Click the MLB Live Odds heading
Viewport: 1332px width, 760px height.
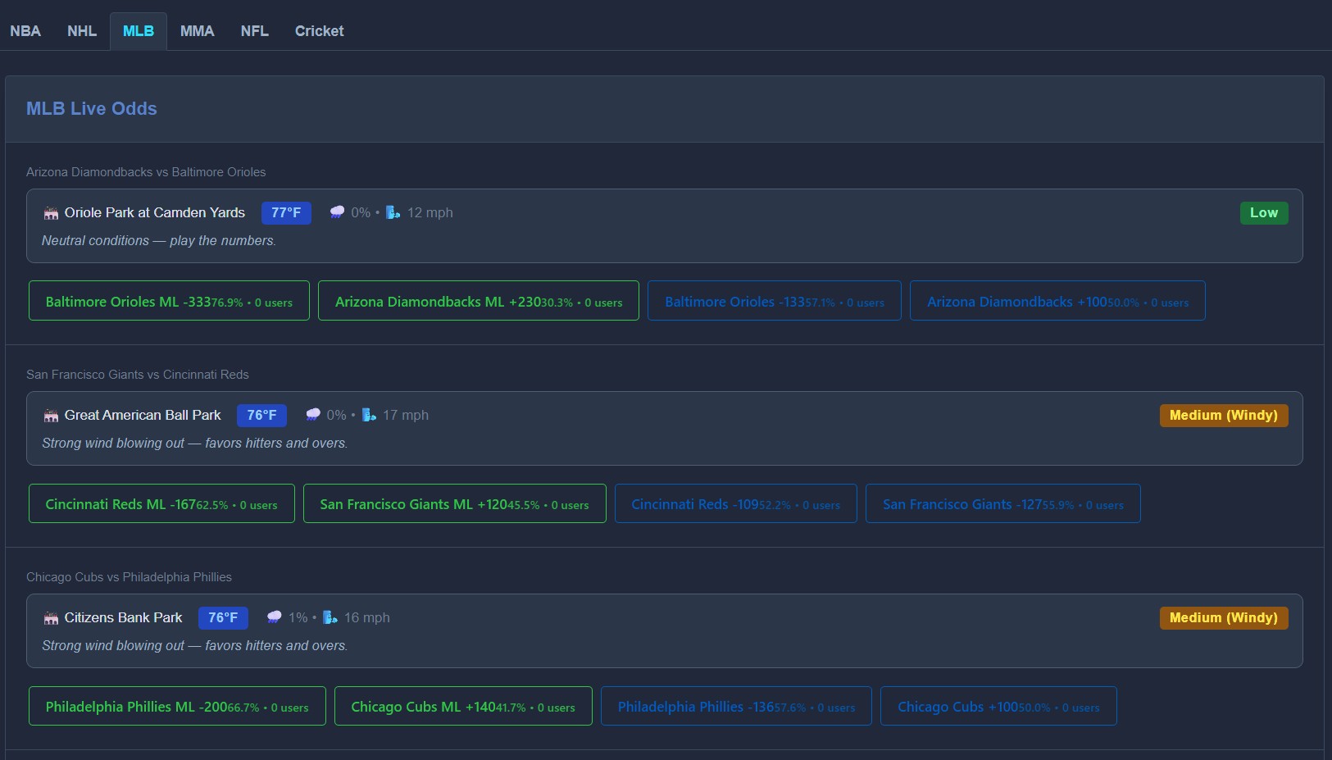point(92,108)
